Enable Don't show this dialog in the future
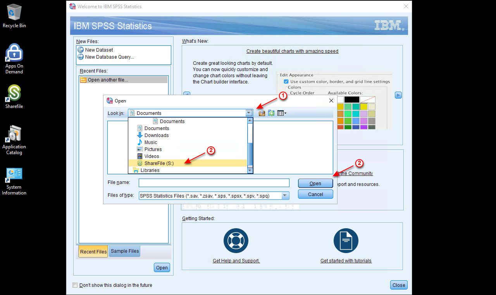 coord(75,285)
